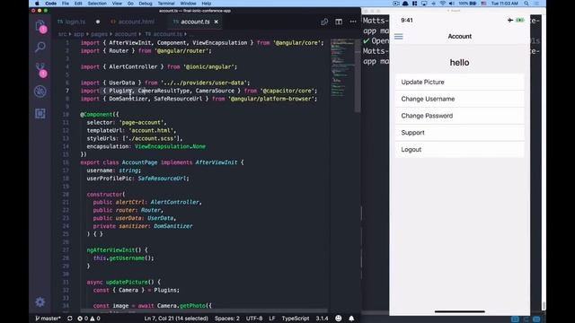This screenshot has width=575, height=323.
Task: Tap Support in the Account app
Action: (x=459, y=133)
